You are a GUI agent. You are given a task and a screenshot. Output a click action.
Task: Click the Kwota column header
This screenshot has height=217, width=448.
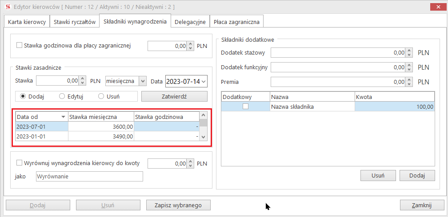pos(395,97)
